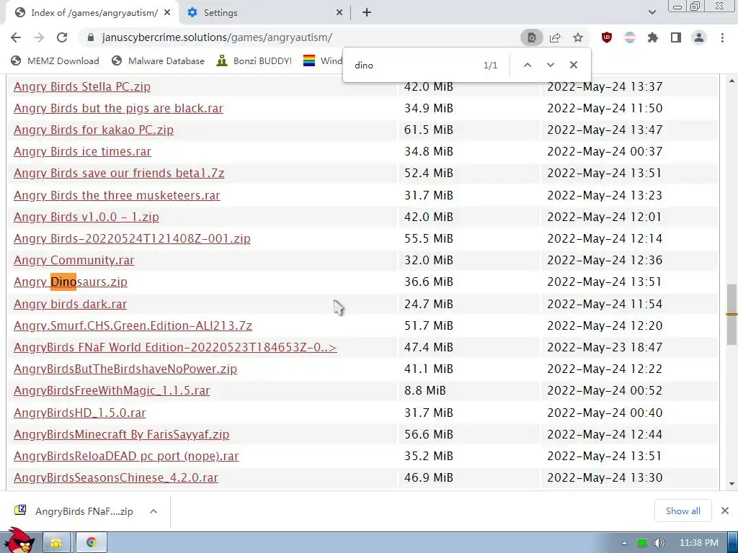This screenshot has height=553, width=738.
Task: Open the Extensions puzzle menu
Action: pyautogui.click(x=653, y=37)
